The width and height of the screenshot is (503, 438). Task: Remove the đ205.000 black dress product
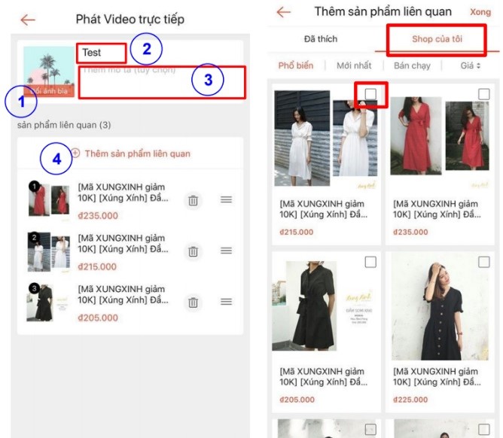[x=194, y=302]
